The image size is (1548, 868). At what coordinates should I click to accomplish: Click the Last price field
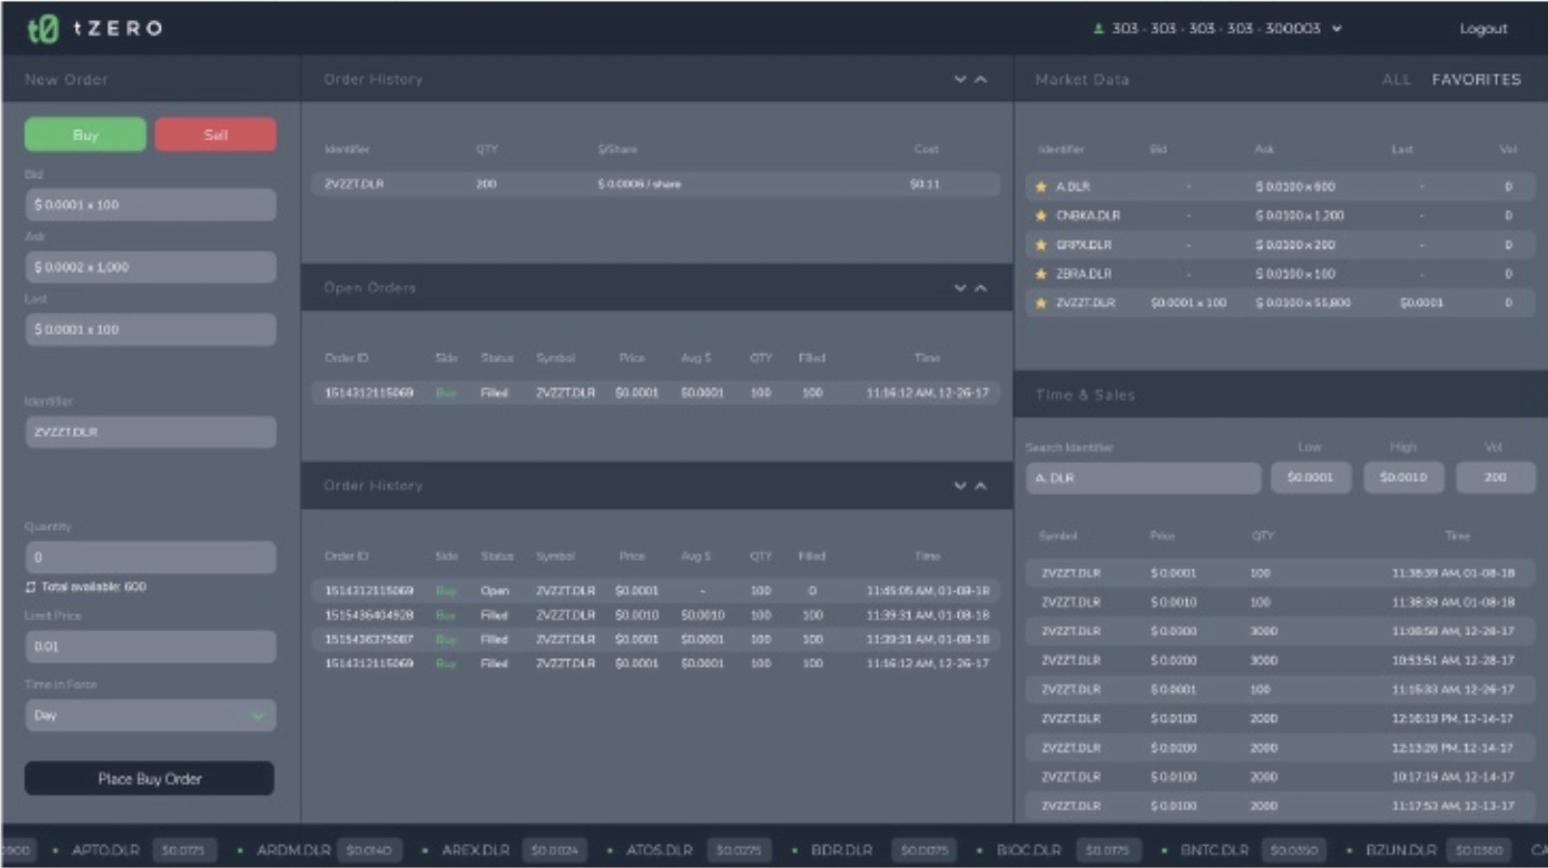[150, 329]
